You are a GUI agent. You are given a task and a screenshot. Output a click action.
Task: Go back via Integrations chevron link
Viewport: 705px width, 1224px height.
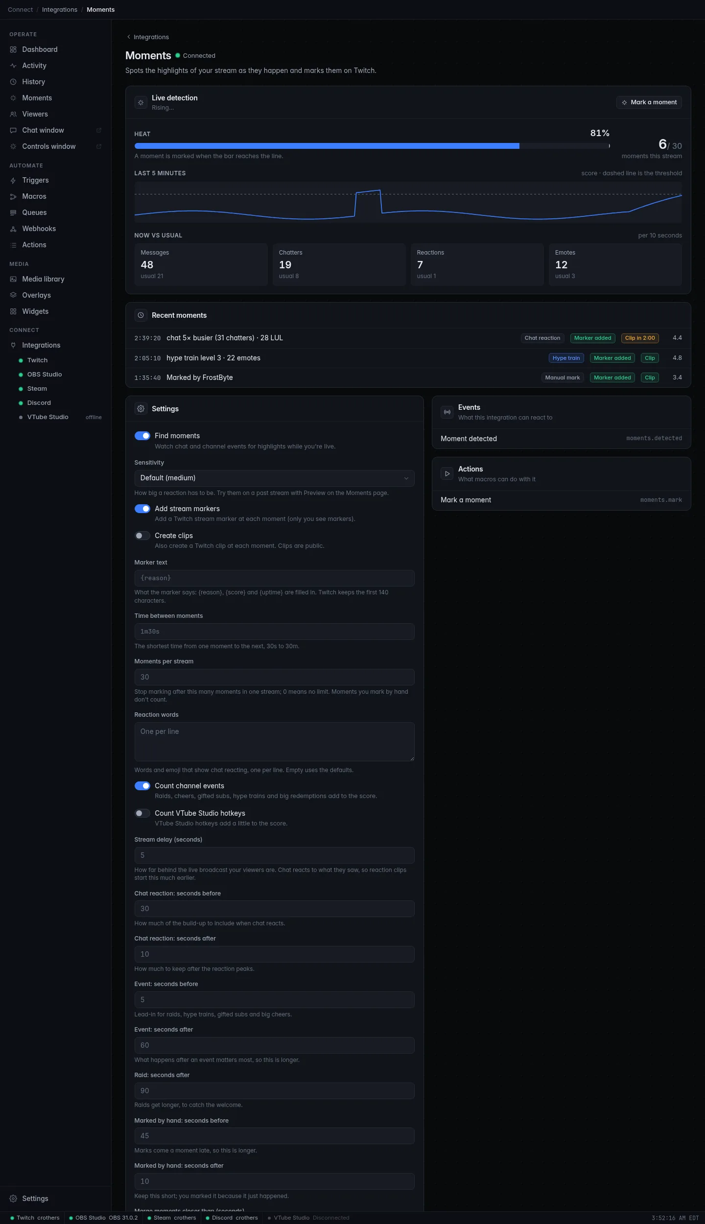(x=148, y=37)
